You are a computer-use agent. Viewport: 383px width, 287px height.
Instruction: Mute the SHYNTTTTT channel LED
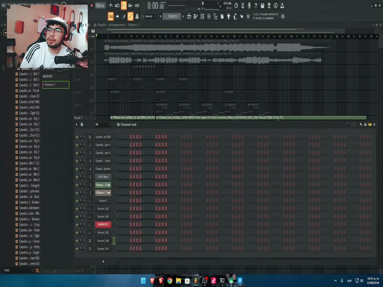[x=77, y=225]
